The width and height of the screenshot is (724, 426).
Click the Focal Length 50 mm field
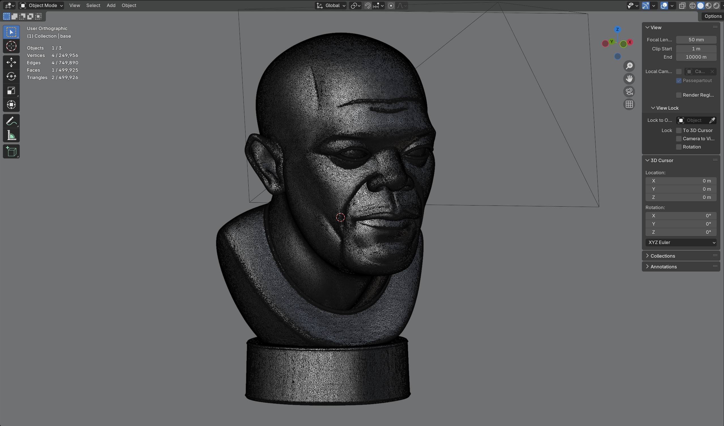pyautogui.click(x=696, y=40)
